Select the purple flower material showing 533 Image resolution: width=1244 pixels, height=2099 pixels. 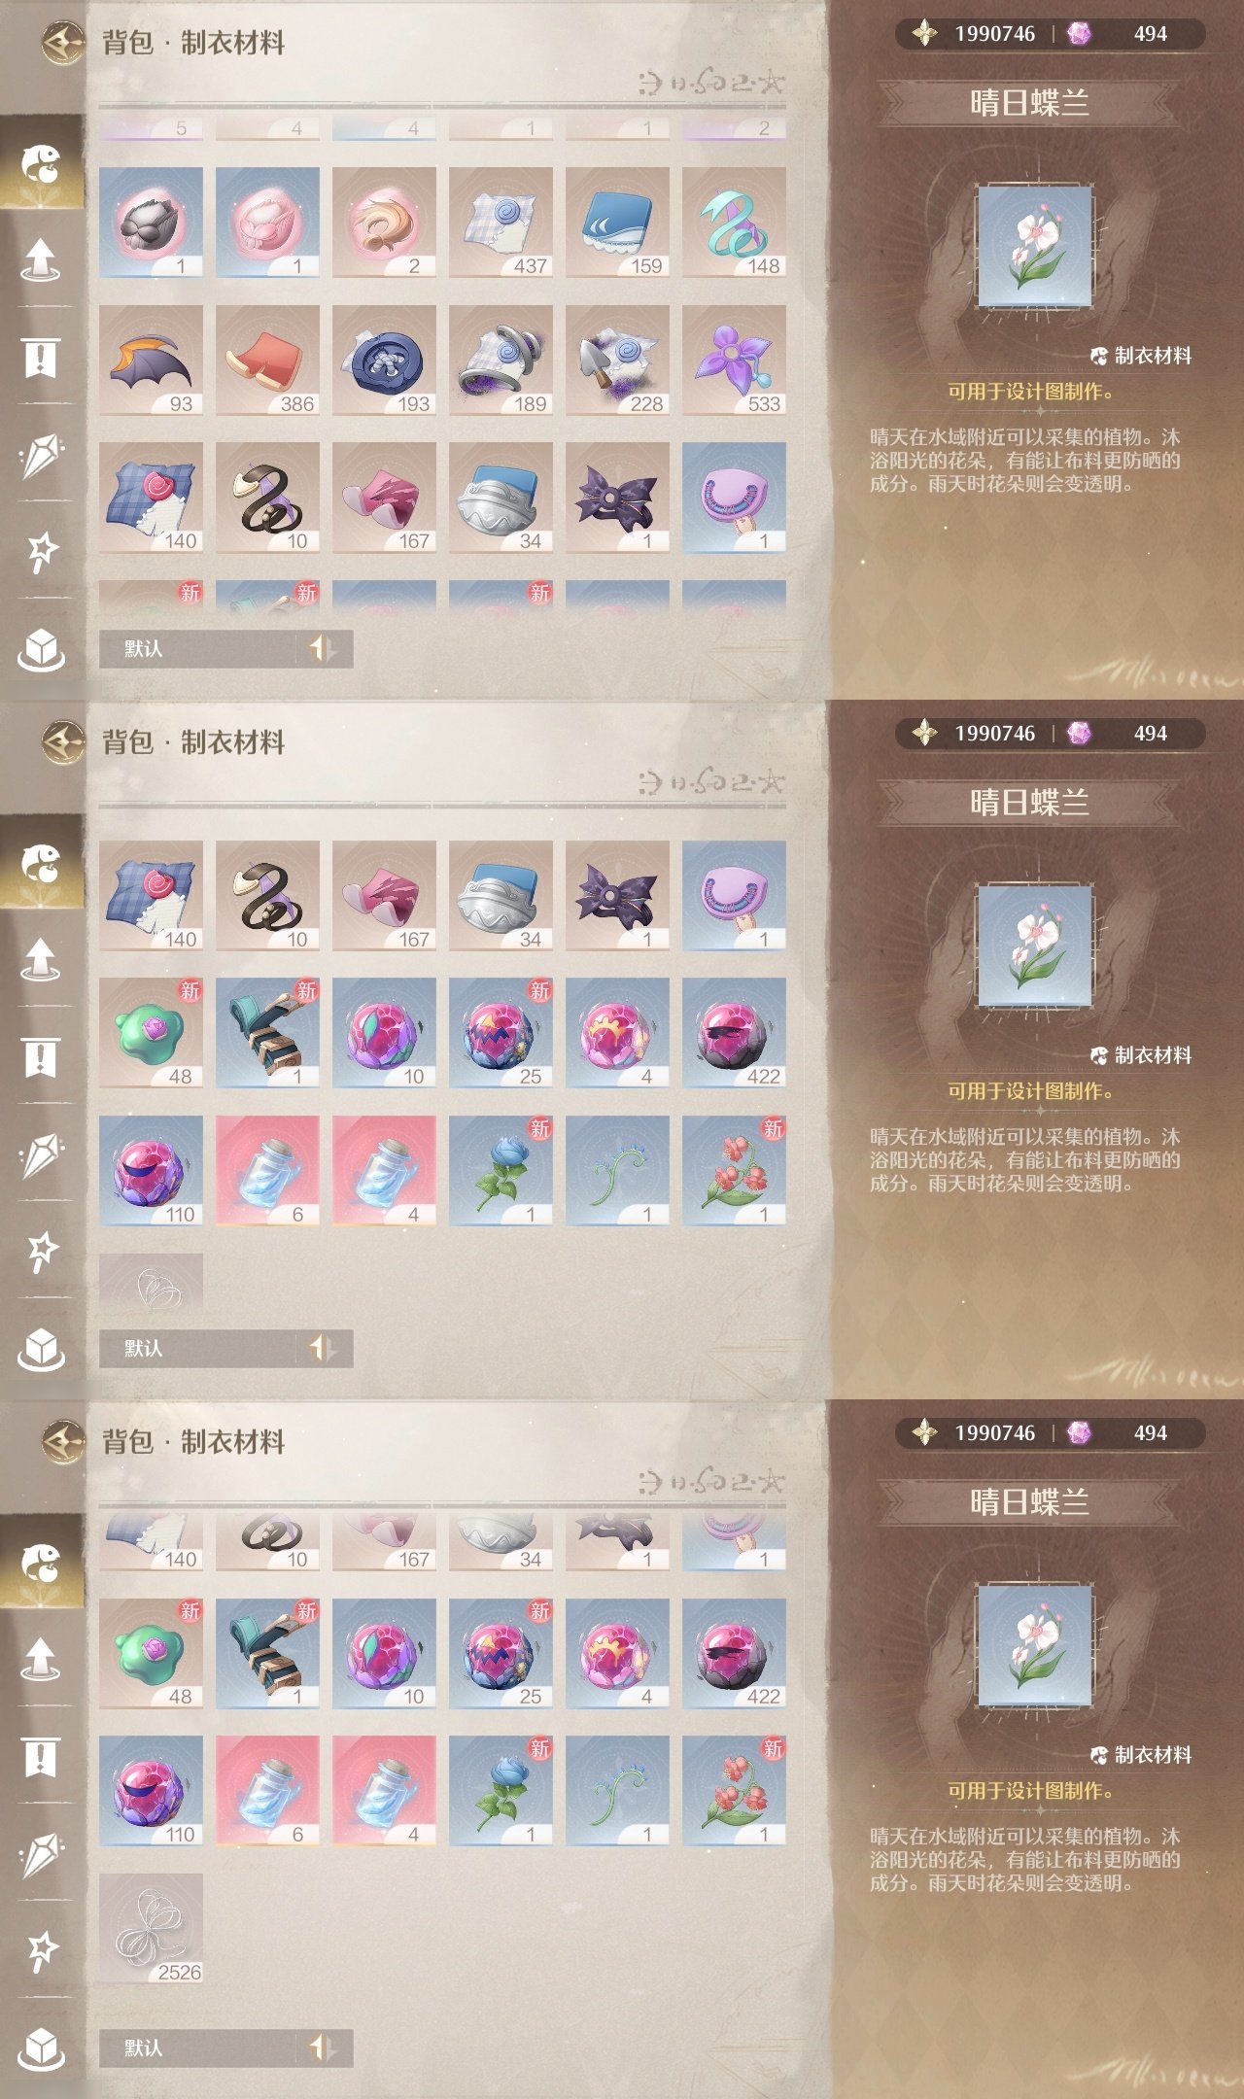(734, 360)
